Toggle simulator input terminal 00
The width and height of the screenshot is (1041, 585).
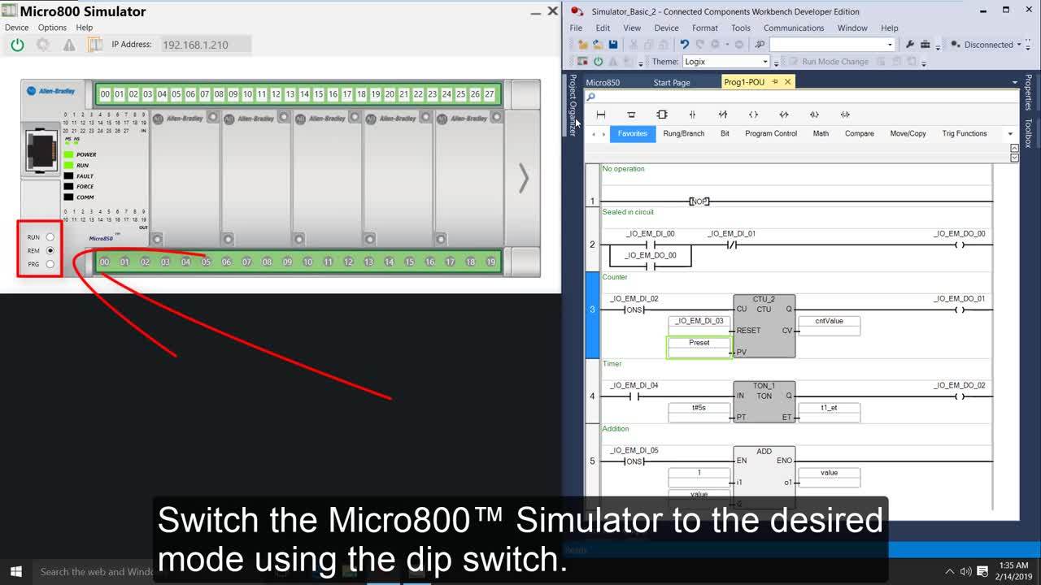(105, 94)
